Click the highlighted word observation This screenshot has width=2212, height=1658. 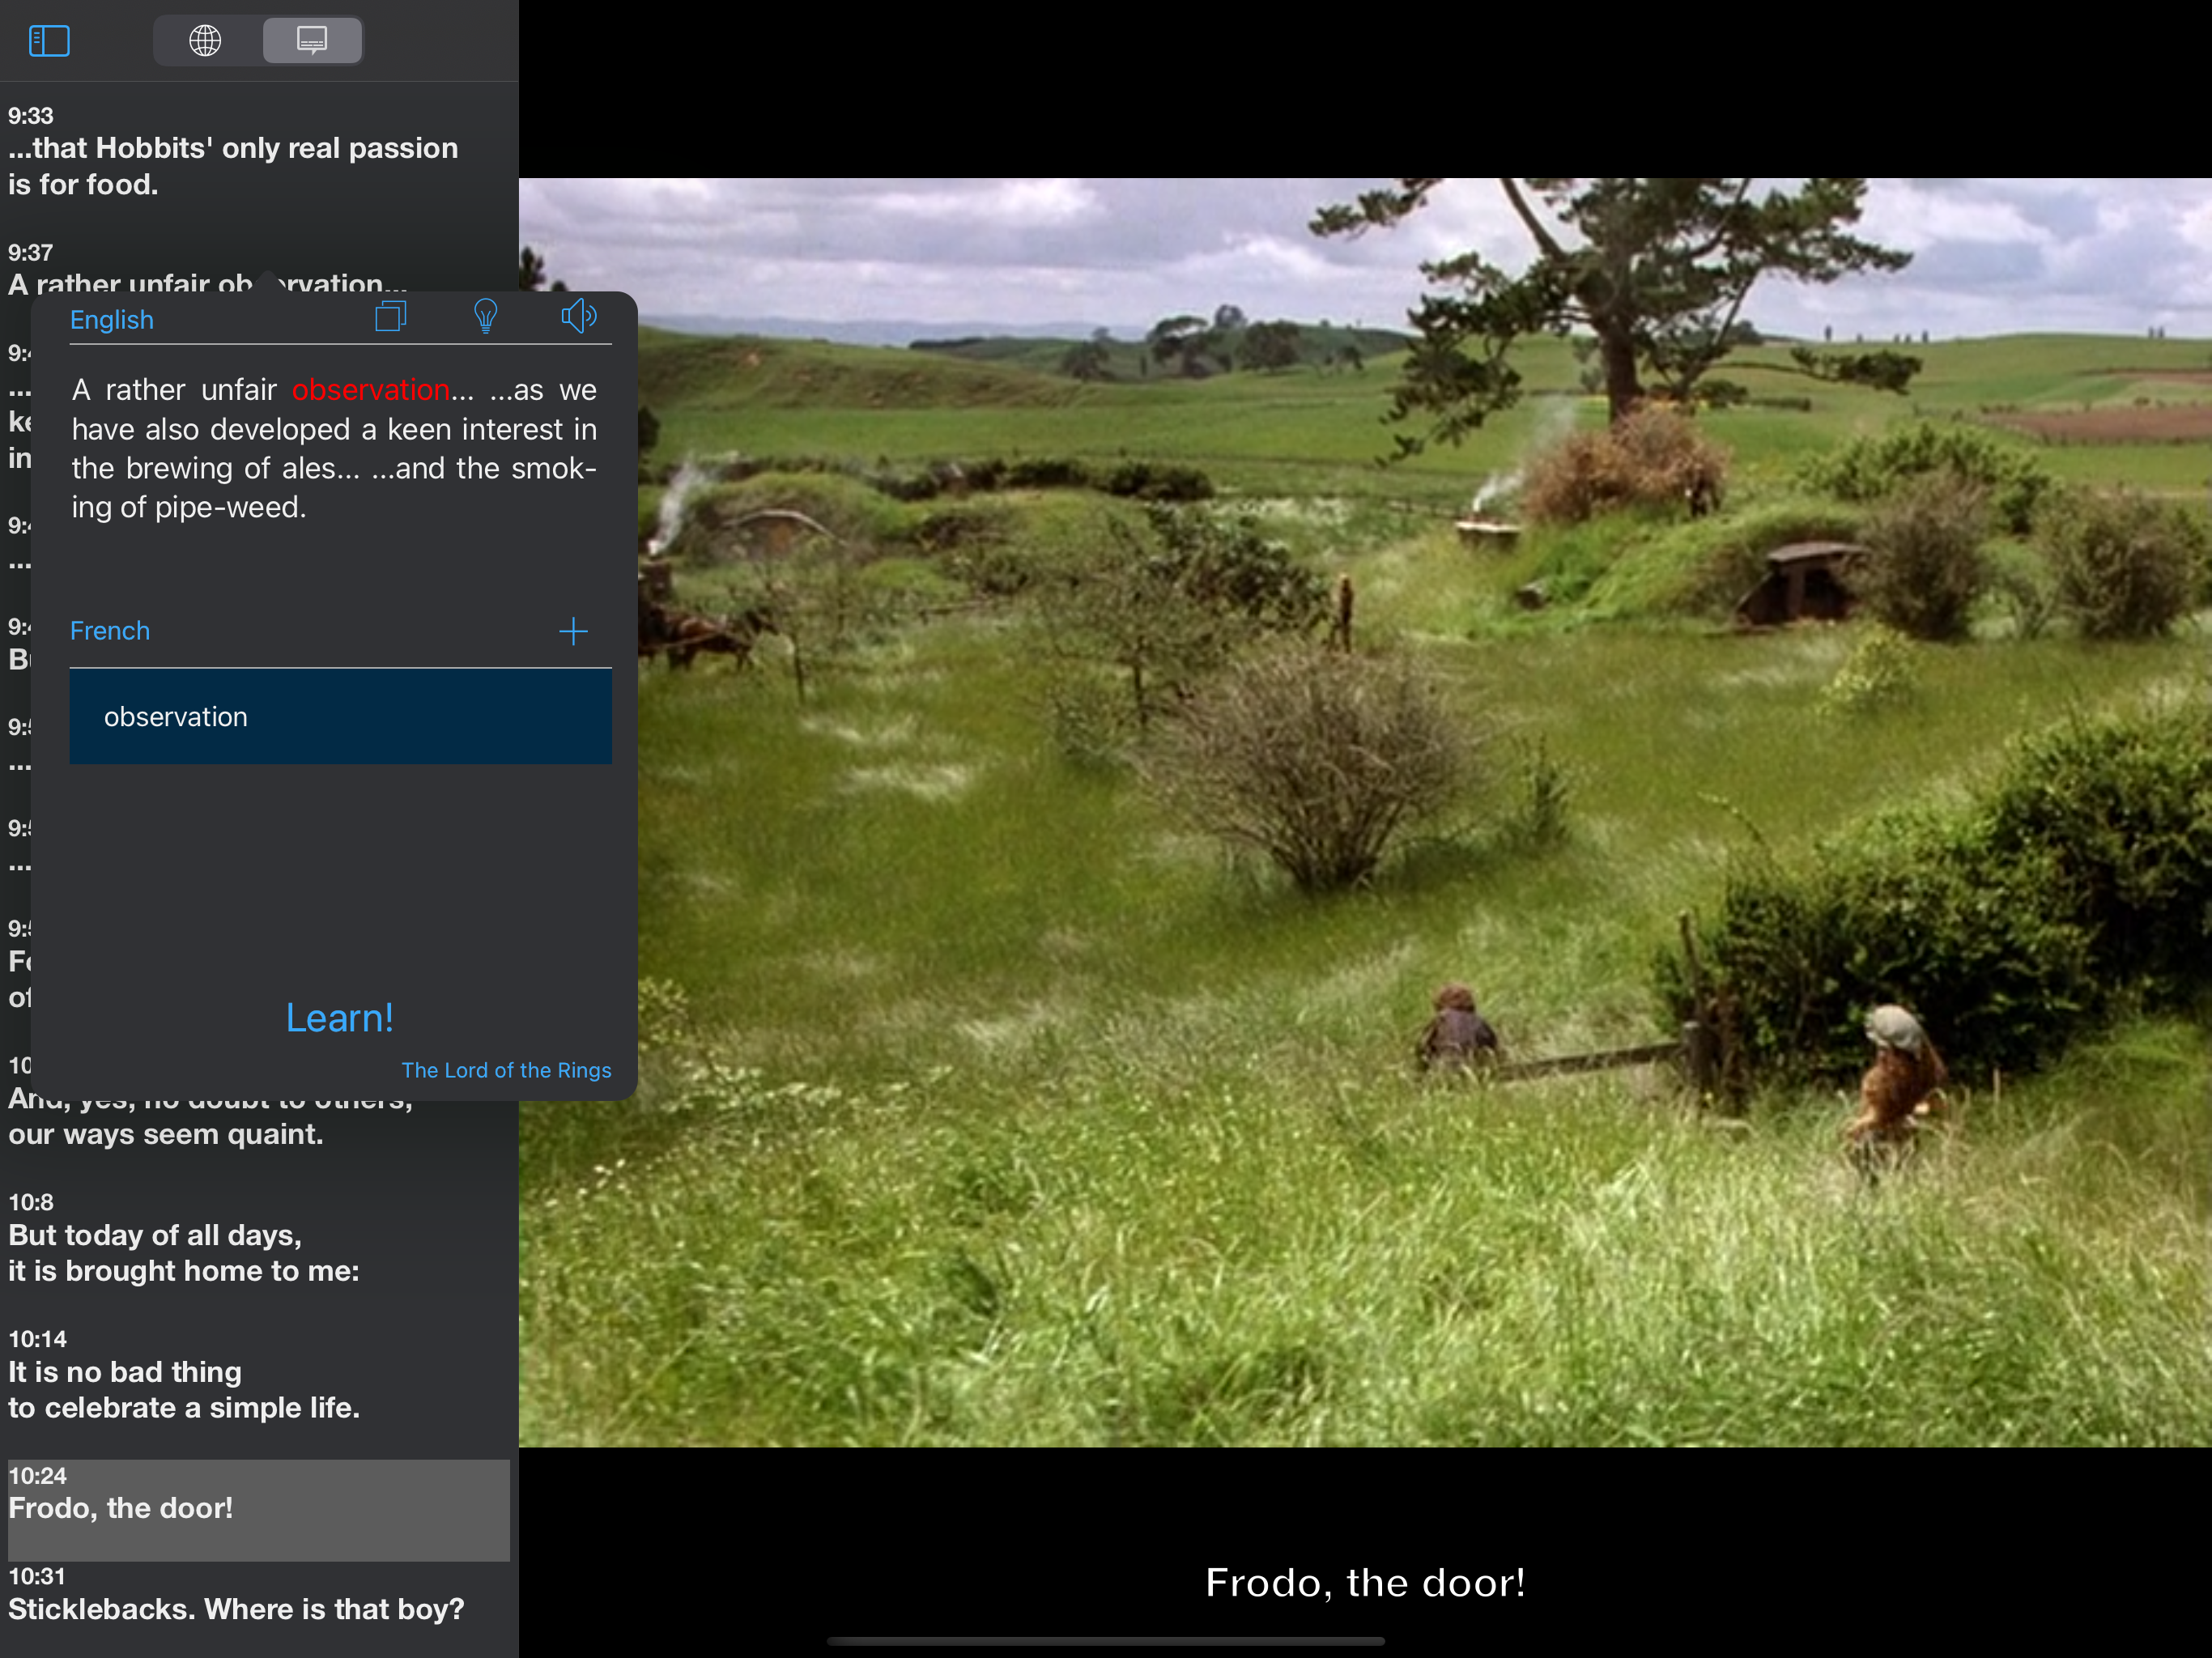pyautogui.click(x=370, y=390)
